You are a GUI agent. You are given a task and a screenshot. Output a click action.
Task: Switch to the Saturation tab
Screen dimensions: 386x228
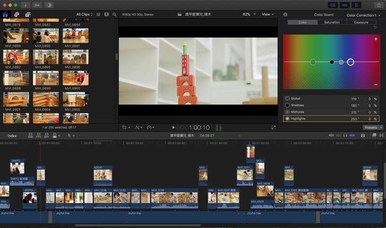(x=332, y=22)
